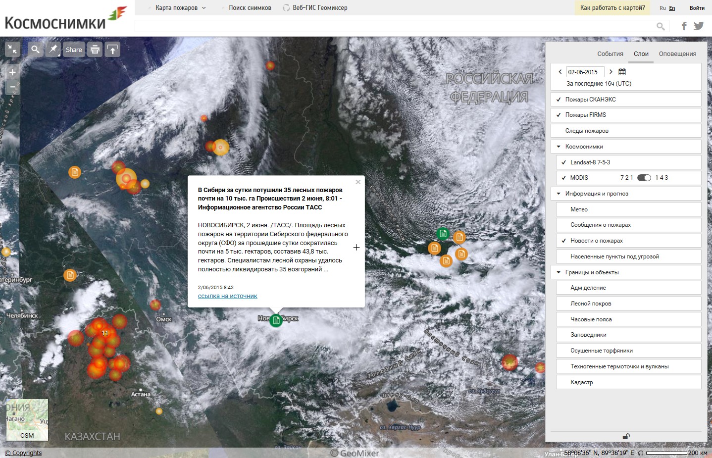Click the upload arrow icon
Image resolution: width=712 pixels, height=458 pixels.
[x=112, y=50]
